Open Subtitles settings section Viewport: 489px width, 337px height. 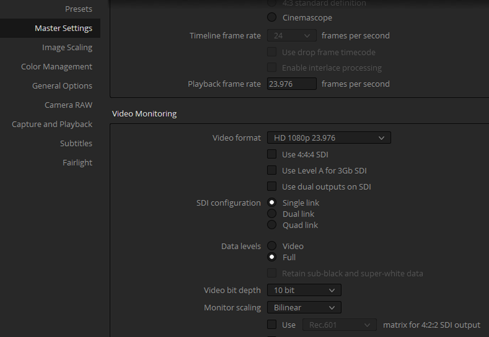(76, 143)
